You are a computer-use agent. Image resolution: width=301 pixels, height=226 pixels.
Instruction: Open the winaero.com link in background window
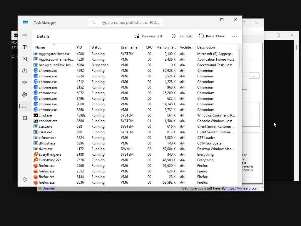[242, 188]
